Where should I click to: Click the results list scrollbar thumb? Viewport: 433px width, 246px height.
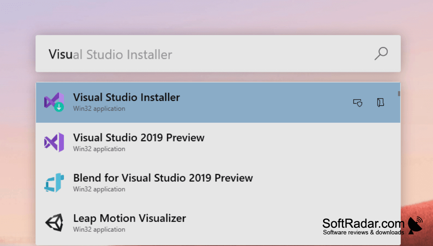pos(399,93)
